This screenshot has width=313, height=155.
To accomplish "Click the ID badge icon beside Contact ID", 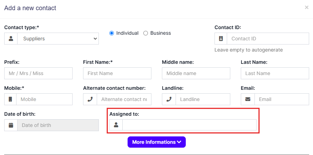I will pos(221,39).
